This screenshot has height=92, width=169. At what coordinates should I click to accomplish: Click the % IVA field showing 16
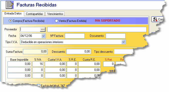(x=38, y=64)
